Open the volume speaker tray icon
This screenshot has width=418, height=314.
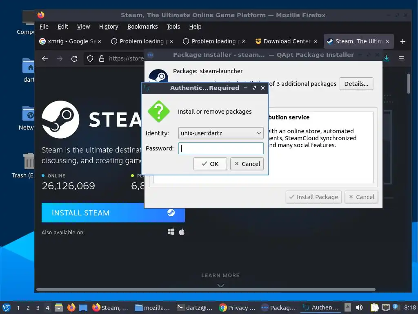(x=359, y=307)
